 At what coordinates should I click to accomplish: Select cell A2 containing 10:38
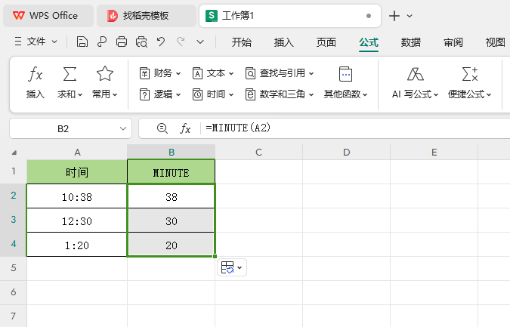[x=76, y=196]
